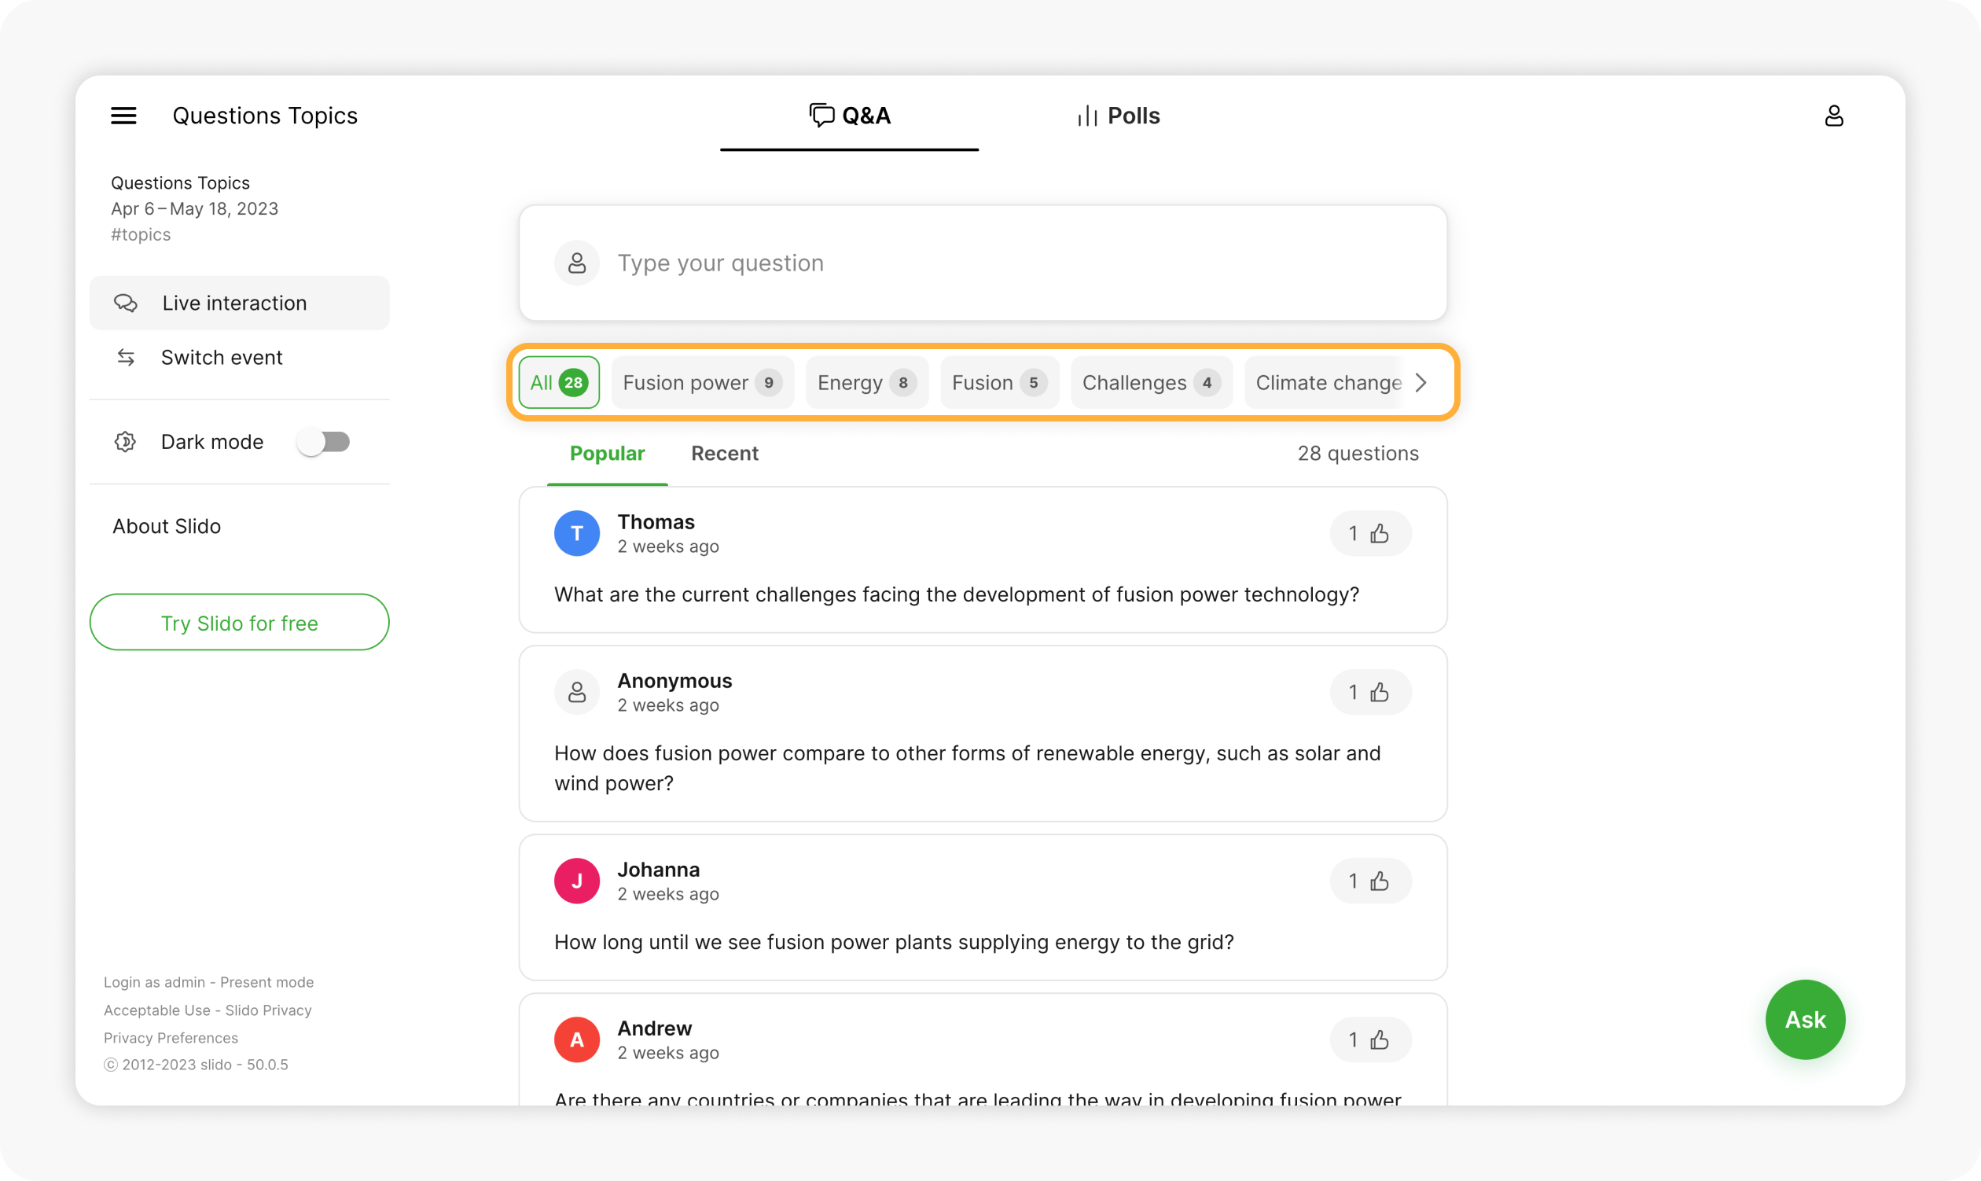Image resolution: width=1981 pixels, height=1181 pixels.
Task: Click Thomas's blue T avatar
Action: click(x=577, y=533)
